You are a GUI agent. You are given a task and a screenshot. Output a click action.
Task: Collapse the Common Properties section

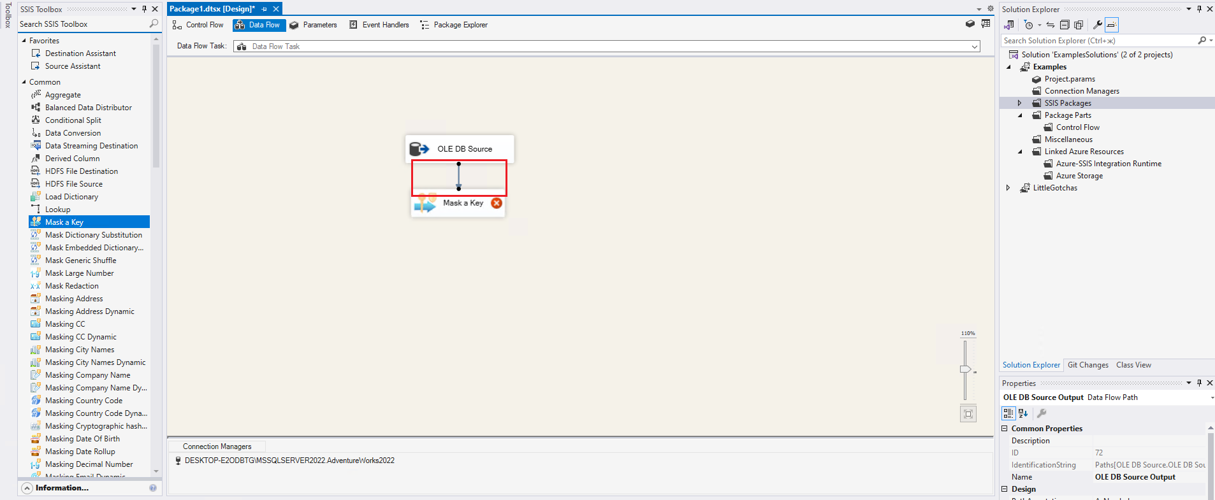1005,429
